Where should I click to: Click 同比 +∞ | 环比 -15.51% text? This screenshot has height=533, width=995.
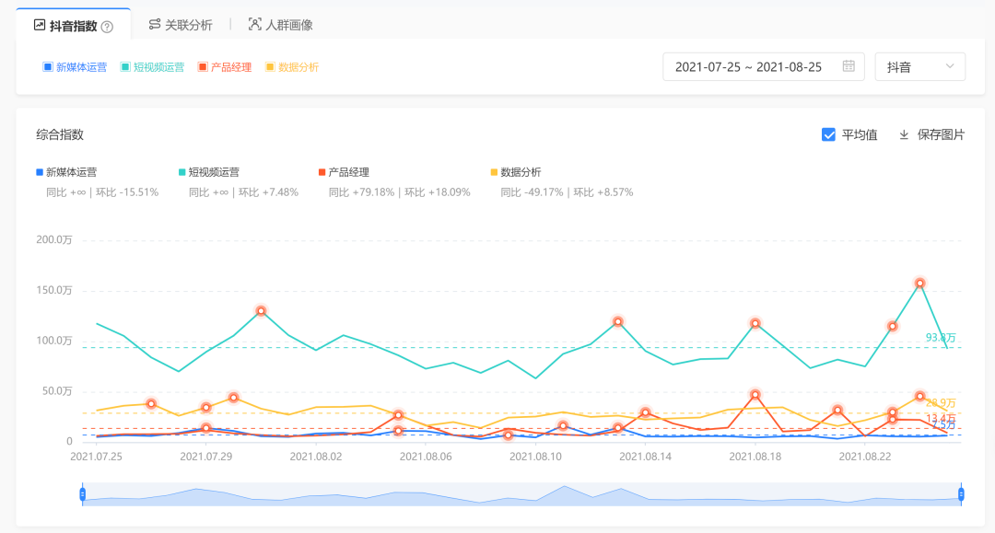coord(102,192)
